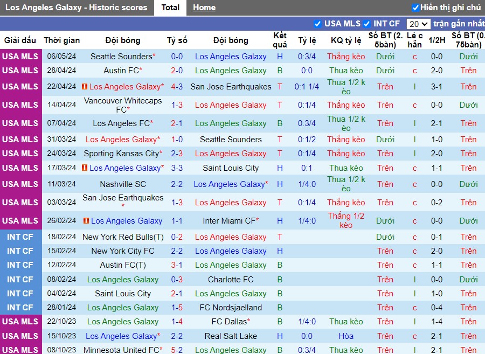Uncheck the USA MLS league filter

click(x=317, y=24)
